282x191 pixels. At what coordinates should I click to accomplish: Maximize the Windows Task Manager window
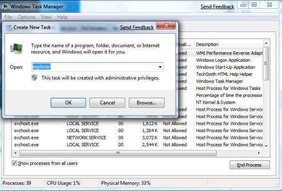tap(254, 5)
